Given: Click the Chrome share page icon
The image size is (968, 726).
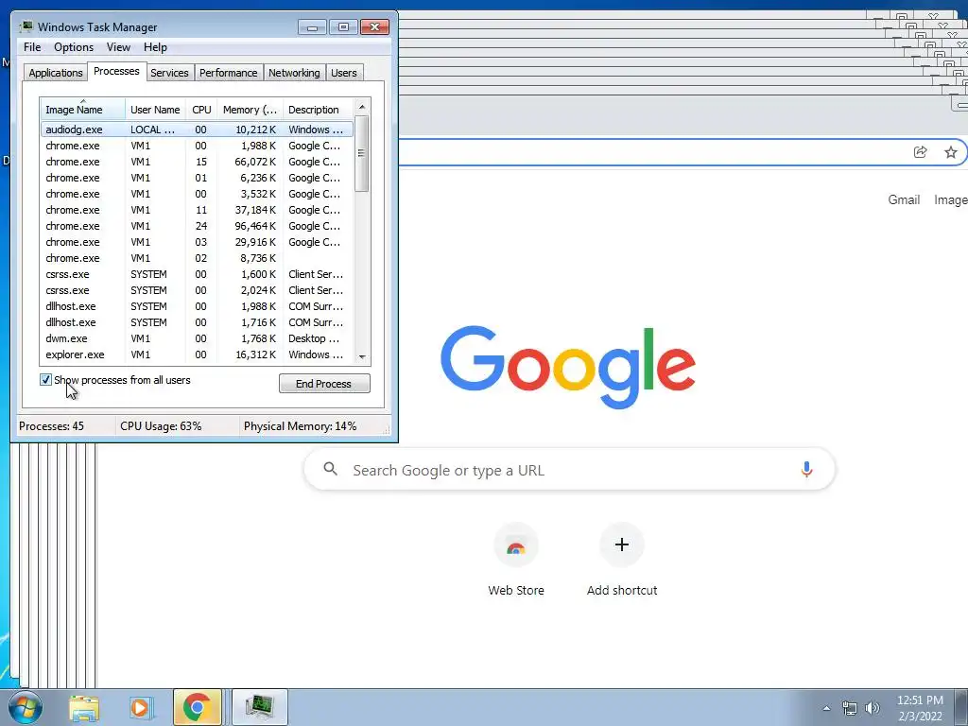Looking at the screenshot, I should pos(921,152).
